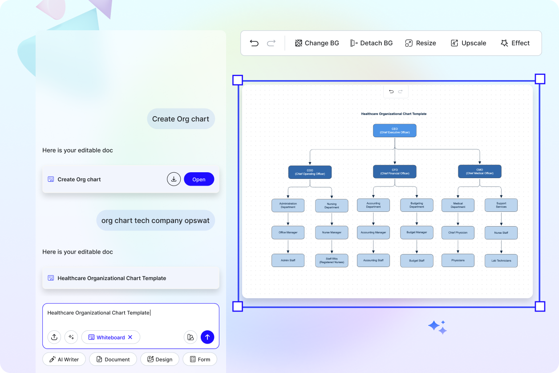The image size is (559, 373).
Task: Open the Create Org chart document
Action: pyautogui.click(x=199, y=179)
